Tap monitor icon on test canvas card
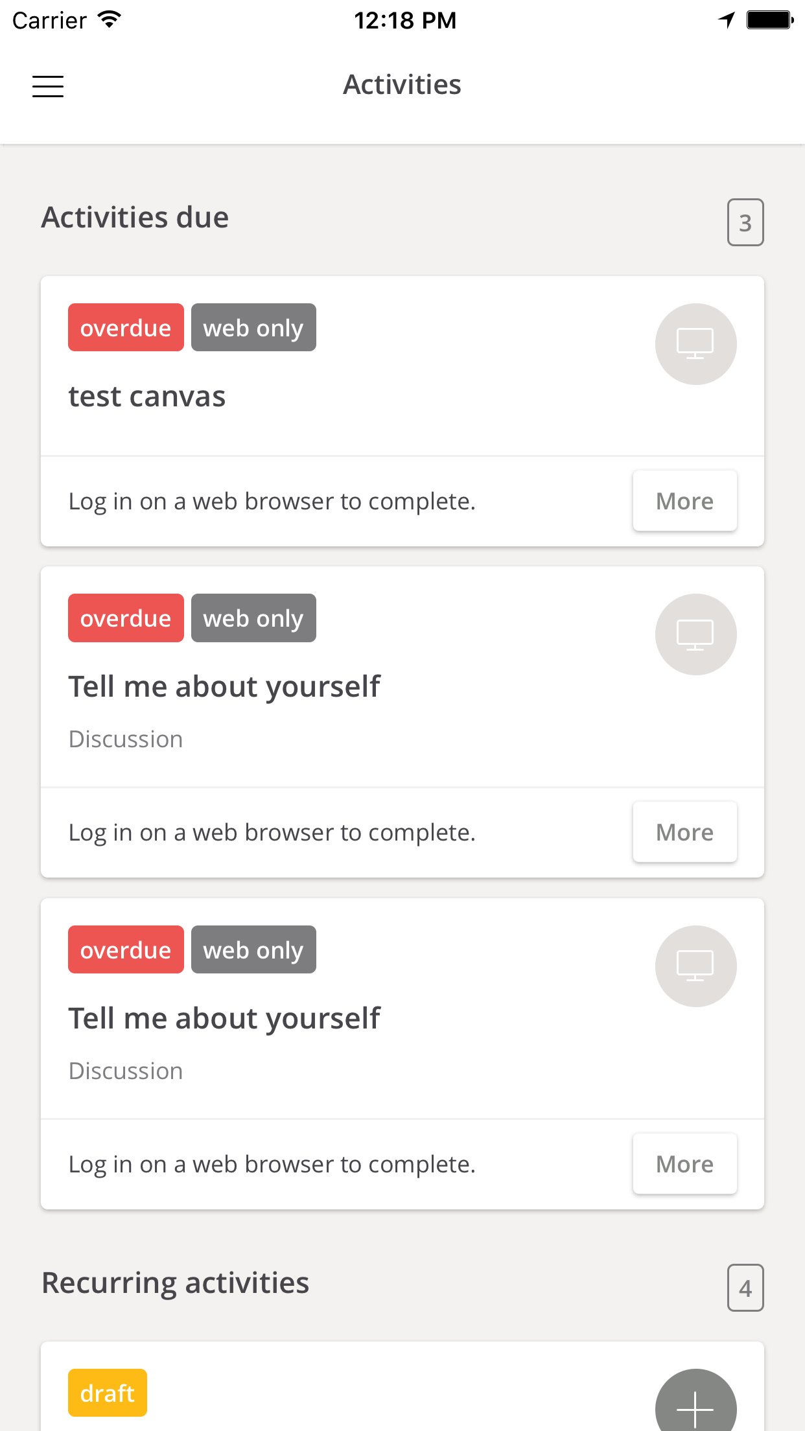Screen dimensions: 805x1431 (695, 344)
